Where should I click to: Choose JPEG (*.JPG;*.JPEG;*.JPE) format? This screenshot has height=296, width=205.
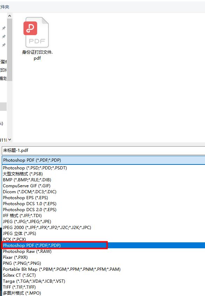(x=27, y=221)
